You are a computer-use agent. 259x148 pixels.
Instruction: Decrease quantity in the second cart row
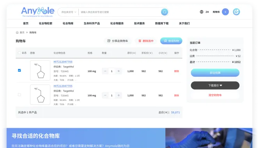coord(105,95)
